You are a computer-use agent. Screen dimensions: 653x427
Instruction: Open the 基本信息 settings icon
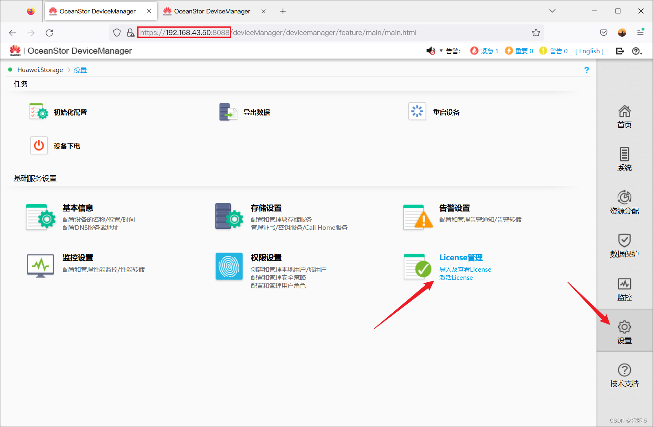pyautogui.click(x=41, y=217)
